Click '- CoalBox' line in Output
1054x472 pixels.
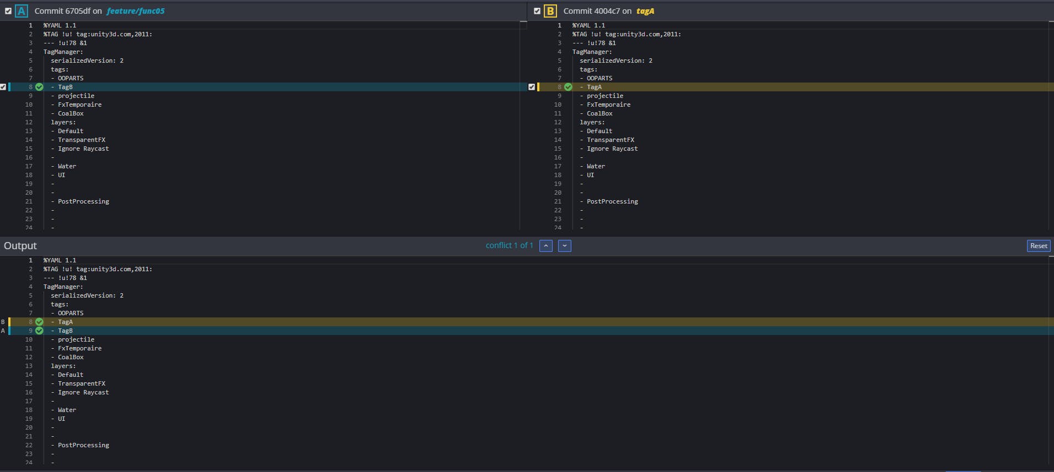pyautogui.click(x=67, y=357)
